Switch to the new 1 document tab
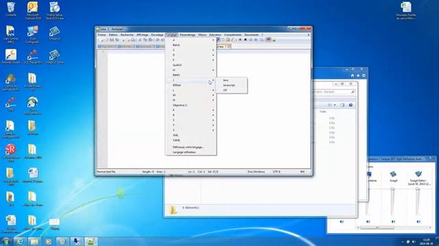Image resolution: width=439 pixels, height=246 pixels. point(224,46)
